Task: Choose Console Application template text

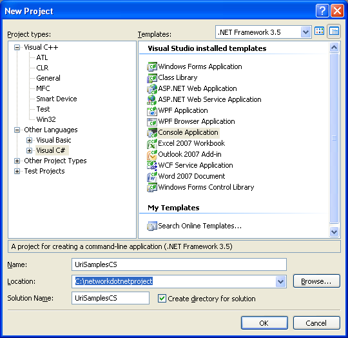Action: 188,132
